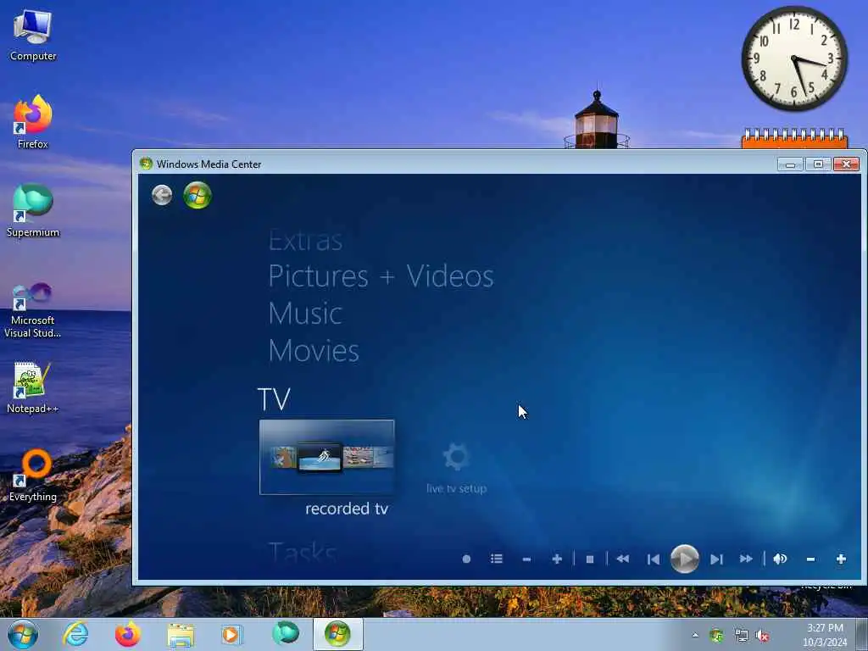Open the Windows Start button
868x651 pixels.
pyautogui.click(x=23, y=634)
